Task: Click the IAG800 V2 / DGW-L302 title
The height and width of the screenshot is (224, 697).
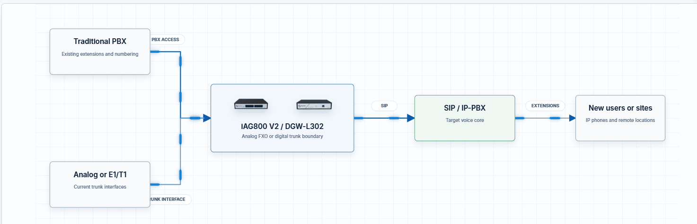Action: [282, 127]
